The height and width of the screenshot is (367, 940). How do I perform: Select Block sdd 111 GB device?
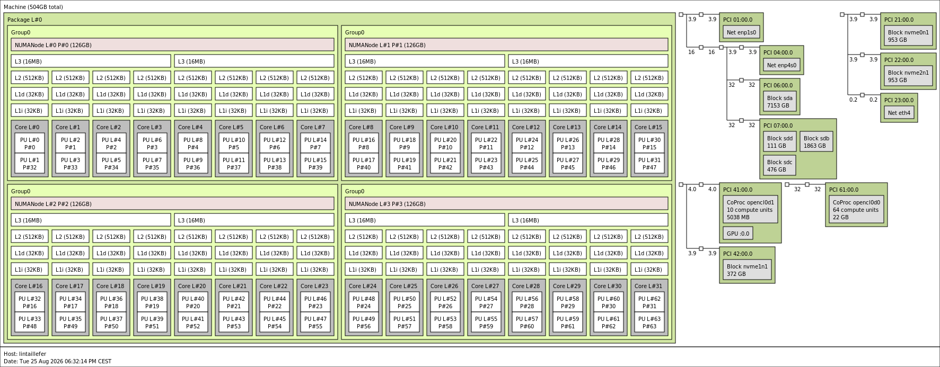click(780, 142)
